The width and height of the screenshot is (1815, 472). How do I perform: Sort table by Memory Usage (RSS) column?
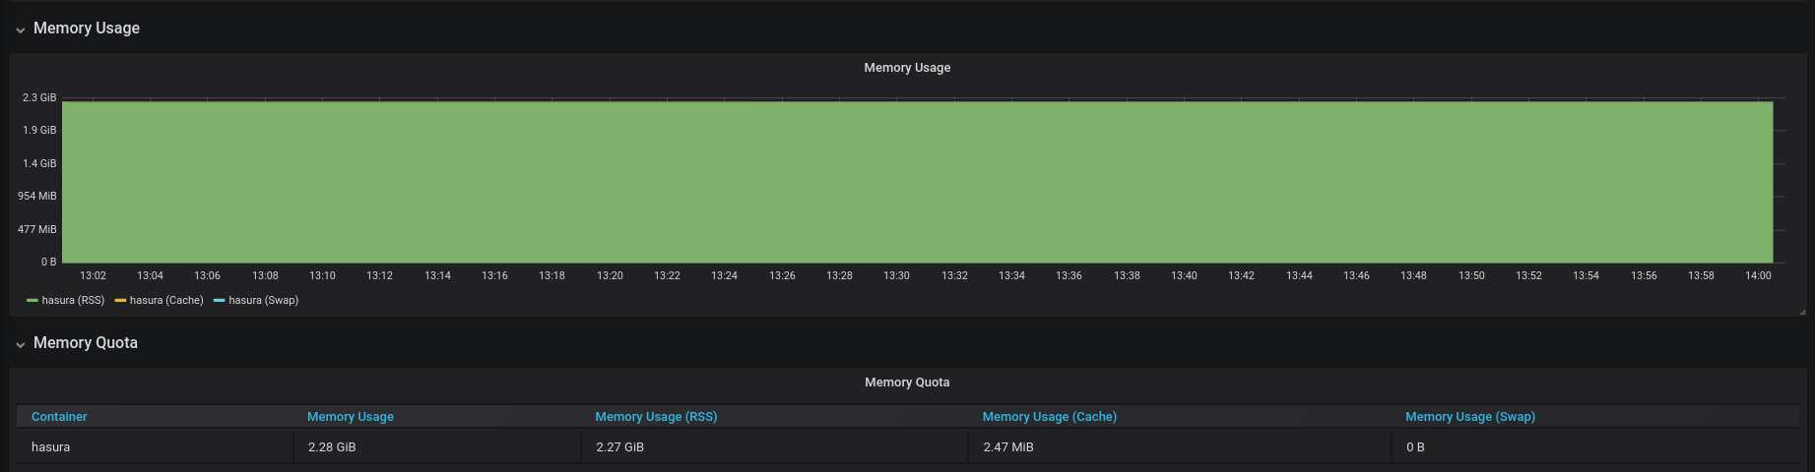[656, 417]
